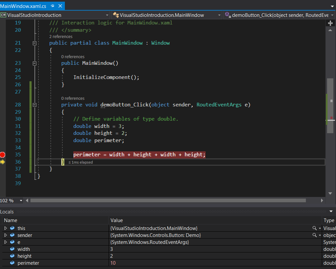
Task: Open the 102 % zoom level dropdown
Action: coord(21,201)
